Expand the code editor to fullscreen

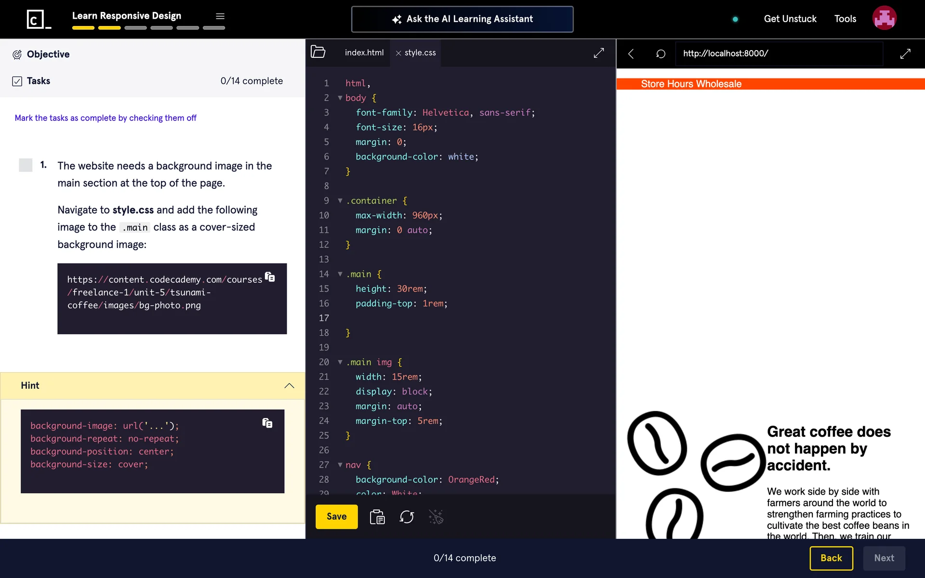[599, 53]
